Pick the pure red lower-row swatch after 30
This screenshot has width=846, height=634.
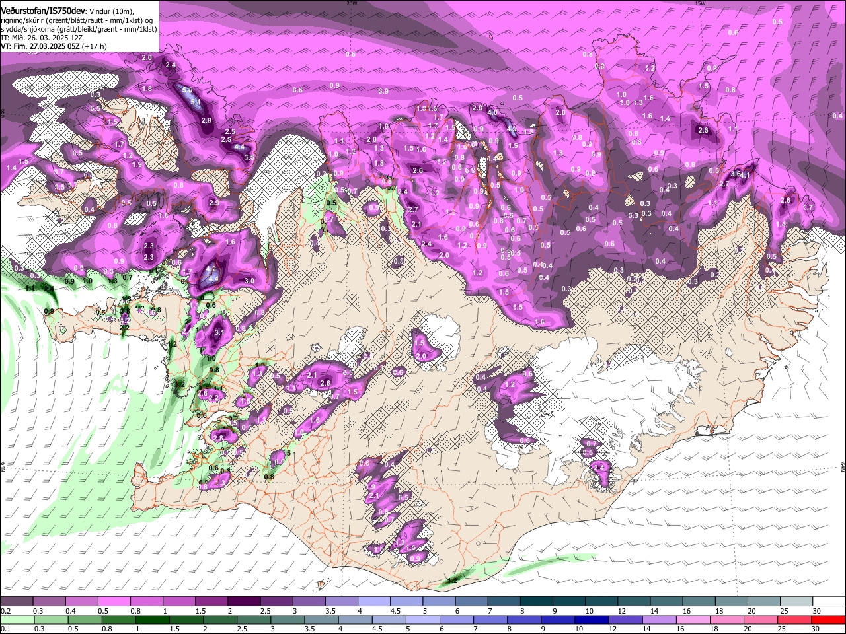tap(829, 619)
